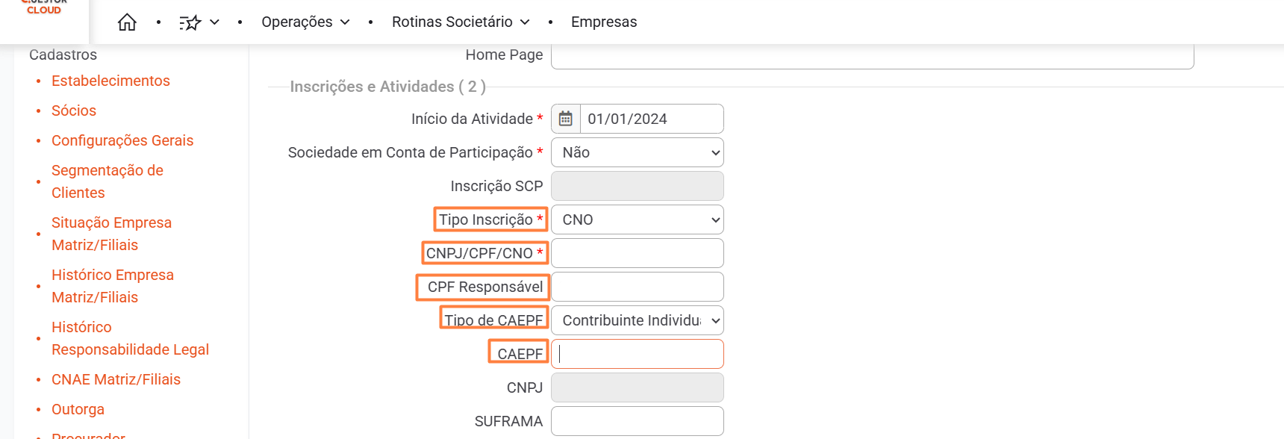This screenshot has height=439, width=1284.
Task: Go to the home page icon
Action: point(127,22)
